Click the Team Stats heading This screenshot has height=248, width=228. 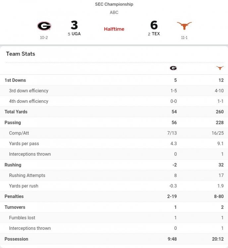coord(21,54)
